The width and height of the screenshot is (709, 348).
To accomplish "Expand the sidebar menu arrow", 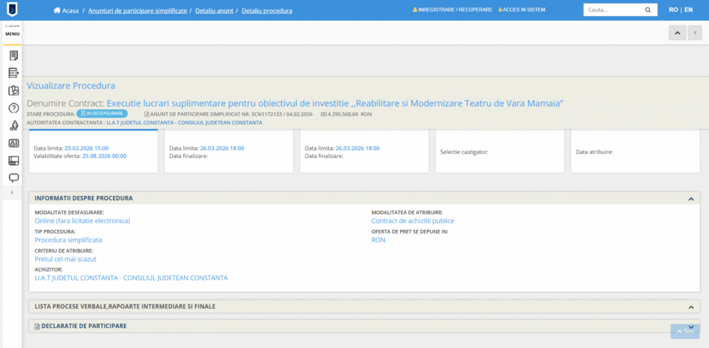I will click(x=12, y=193).
